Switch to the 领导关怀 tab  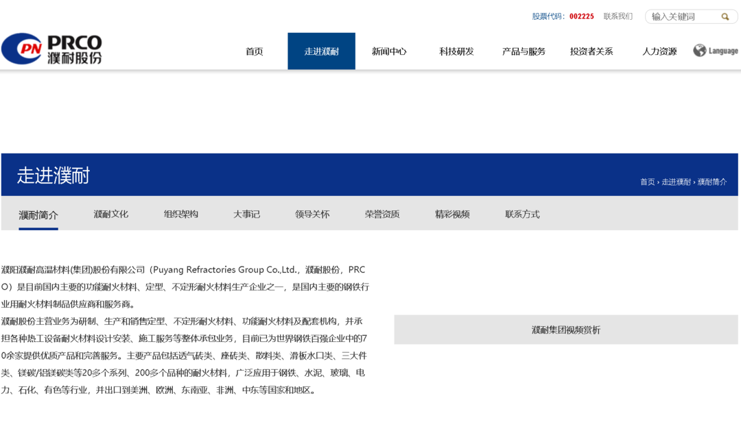312,214
